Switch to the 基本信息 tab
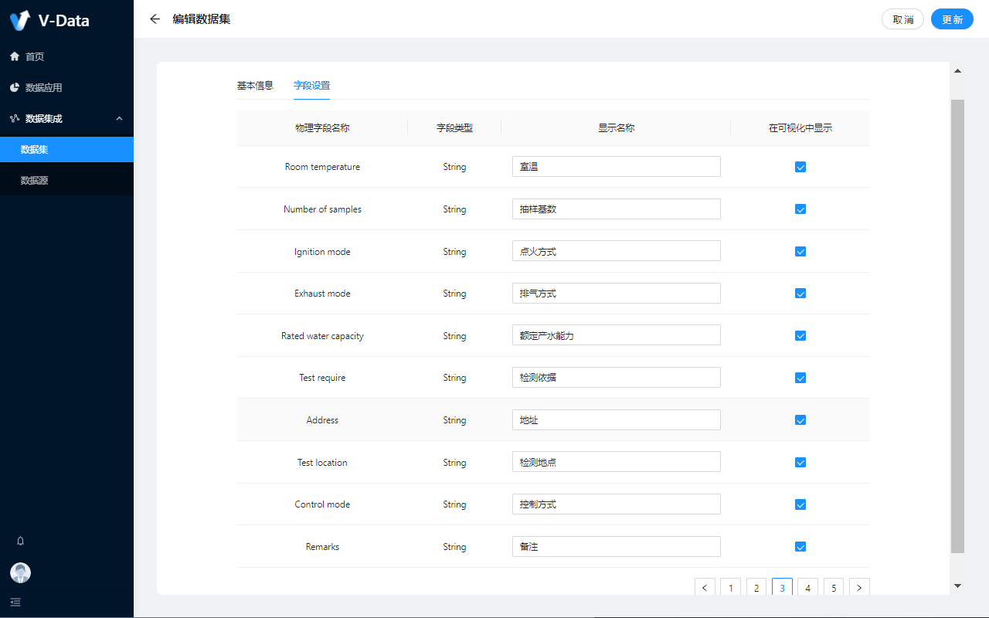This screenshot has width=989, height=618. (x=255, y=85)
